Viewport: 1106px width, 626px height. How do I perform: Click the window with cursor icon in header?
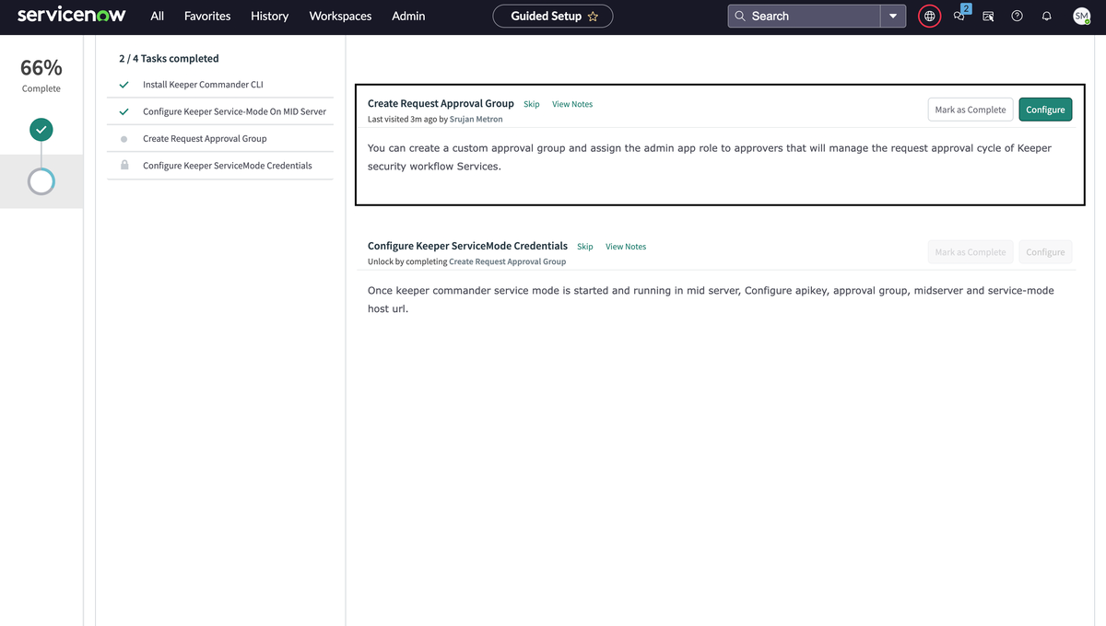coord(988,16)
